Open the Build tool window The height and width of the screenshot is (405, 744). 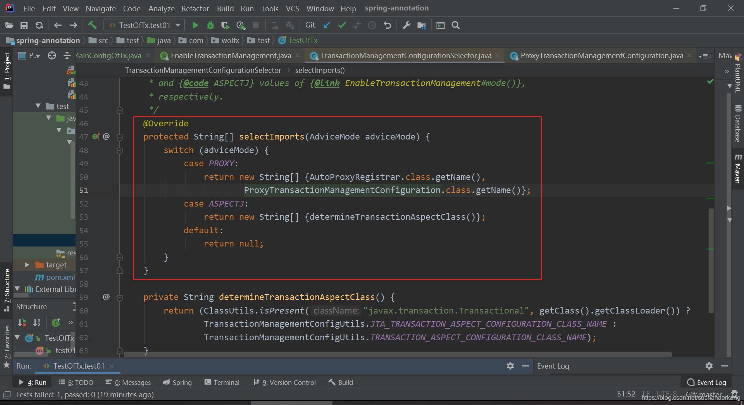341,383
